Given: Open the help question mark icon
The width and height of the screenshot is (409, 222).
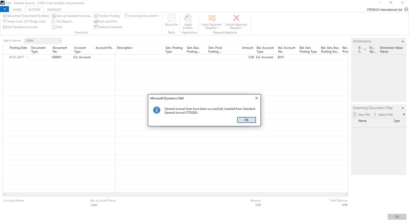Looking at the screenshot, I should click(x=406, y=10).
